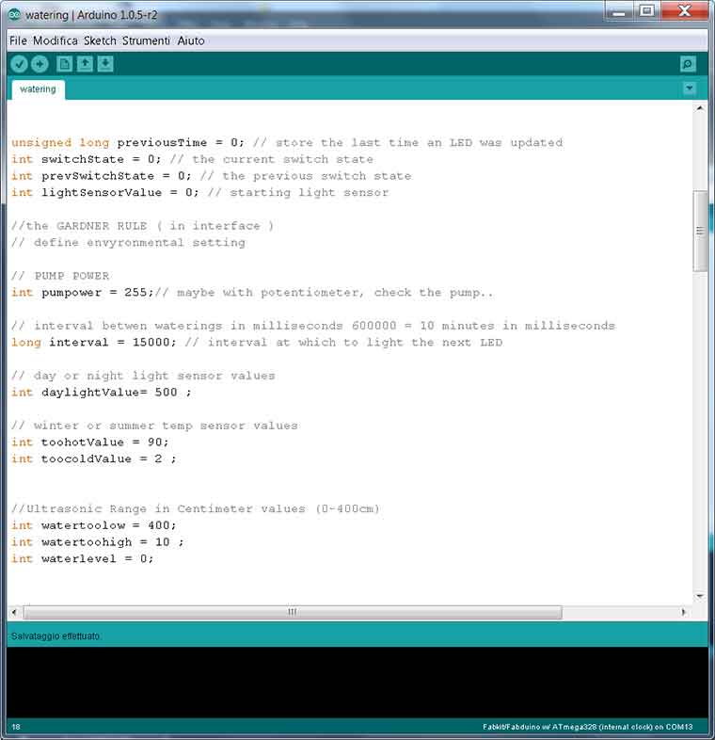Open the Aiuto menu
715x740 pixels.
click(191, 40)
